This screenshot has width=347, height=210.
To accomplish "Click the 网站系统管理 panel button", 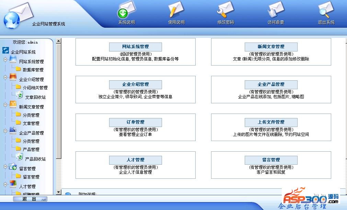I will (x=136, y=47).
